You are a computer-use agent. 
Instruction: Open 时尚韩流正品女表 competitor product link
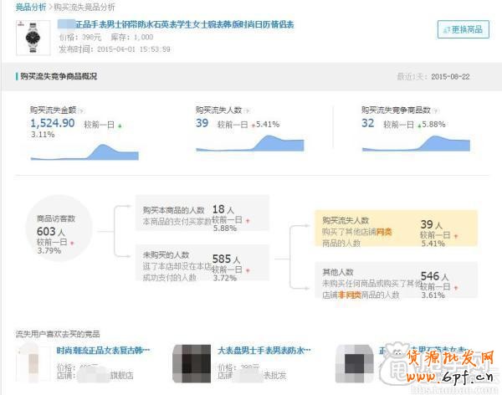102,350
